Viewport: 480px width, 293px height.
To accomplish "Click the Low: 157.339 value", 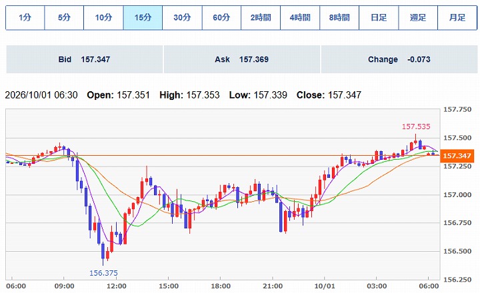I will (258, 95).
